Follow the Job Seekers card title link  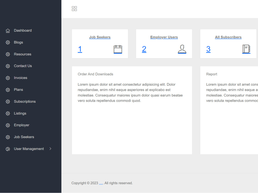pyautogui.click(x=100, y=37)
